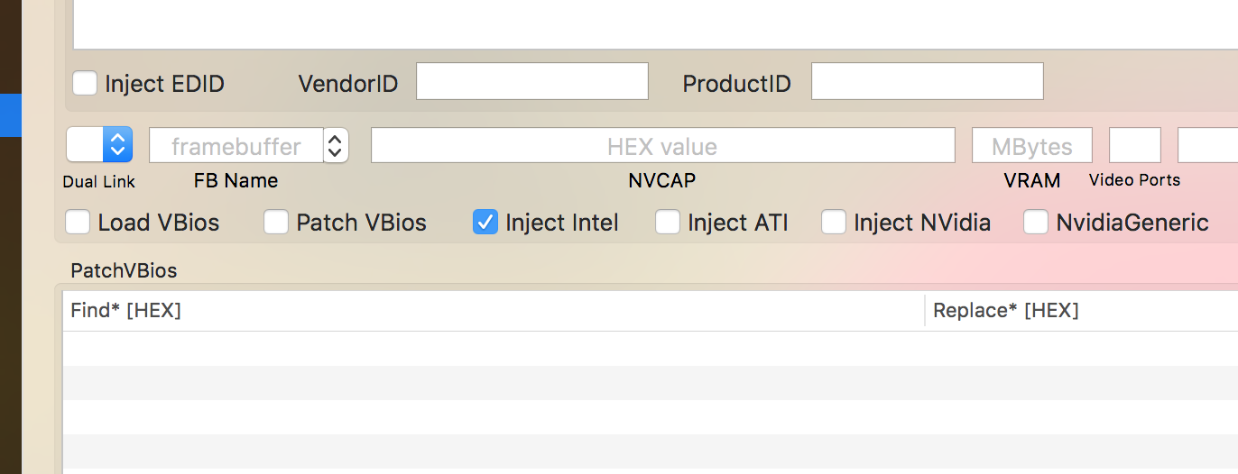Click the NVCAP HEX value field
This screenshot has width=1238, height=474.
coord(662,145)
